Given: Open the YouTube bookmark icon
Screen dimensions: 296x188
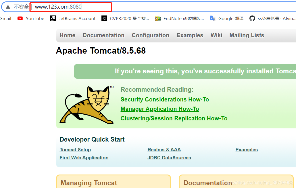Looking at the screenshot, I should (x=20, y=18).
